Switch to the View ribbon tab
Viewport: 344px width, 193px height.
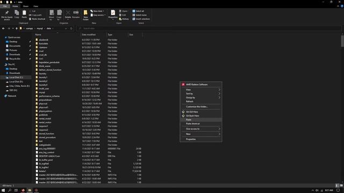pos(35,6)
